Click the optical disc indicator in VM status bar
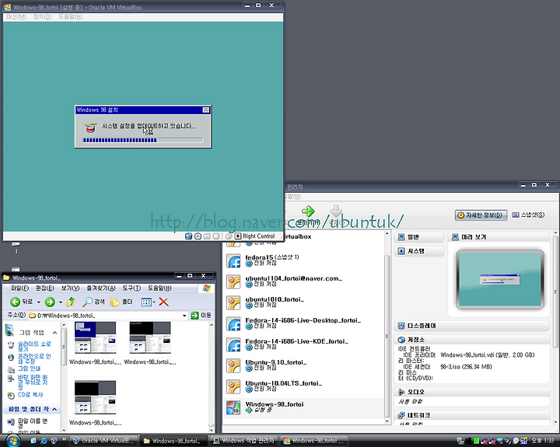This screenshot has height=447, width=560. point(198,236)
